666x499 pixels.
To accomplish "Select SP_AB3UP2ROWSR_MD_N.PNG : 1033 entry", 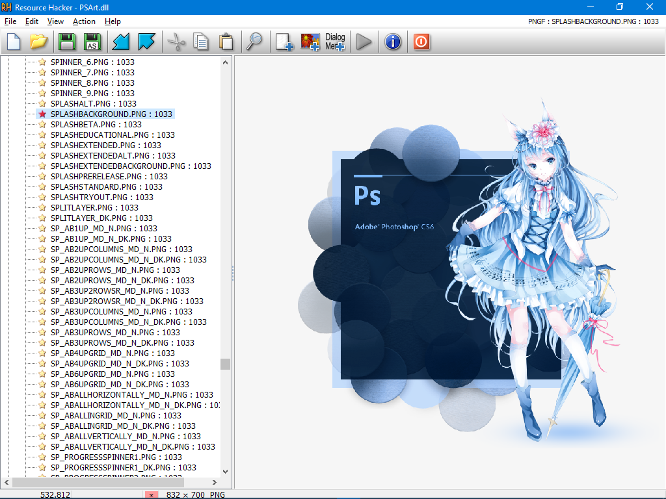I will [x=120, y=290].
